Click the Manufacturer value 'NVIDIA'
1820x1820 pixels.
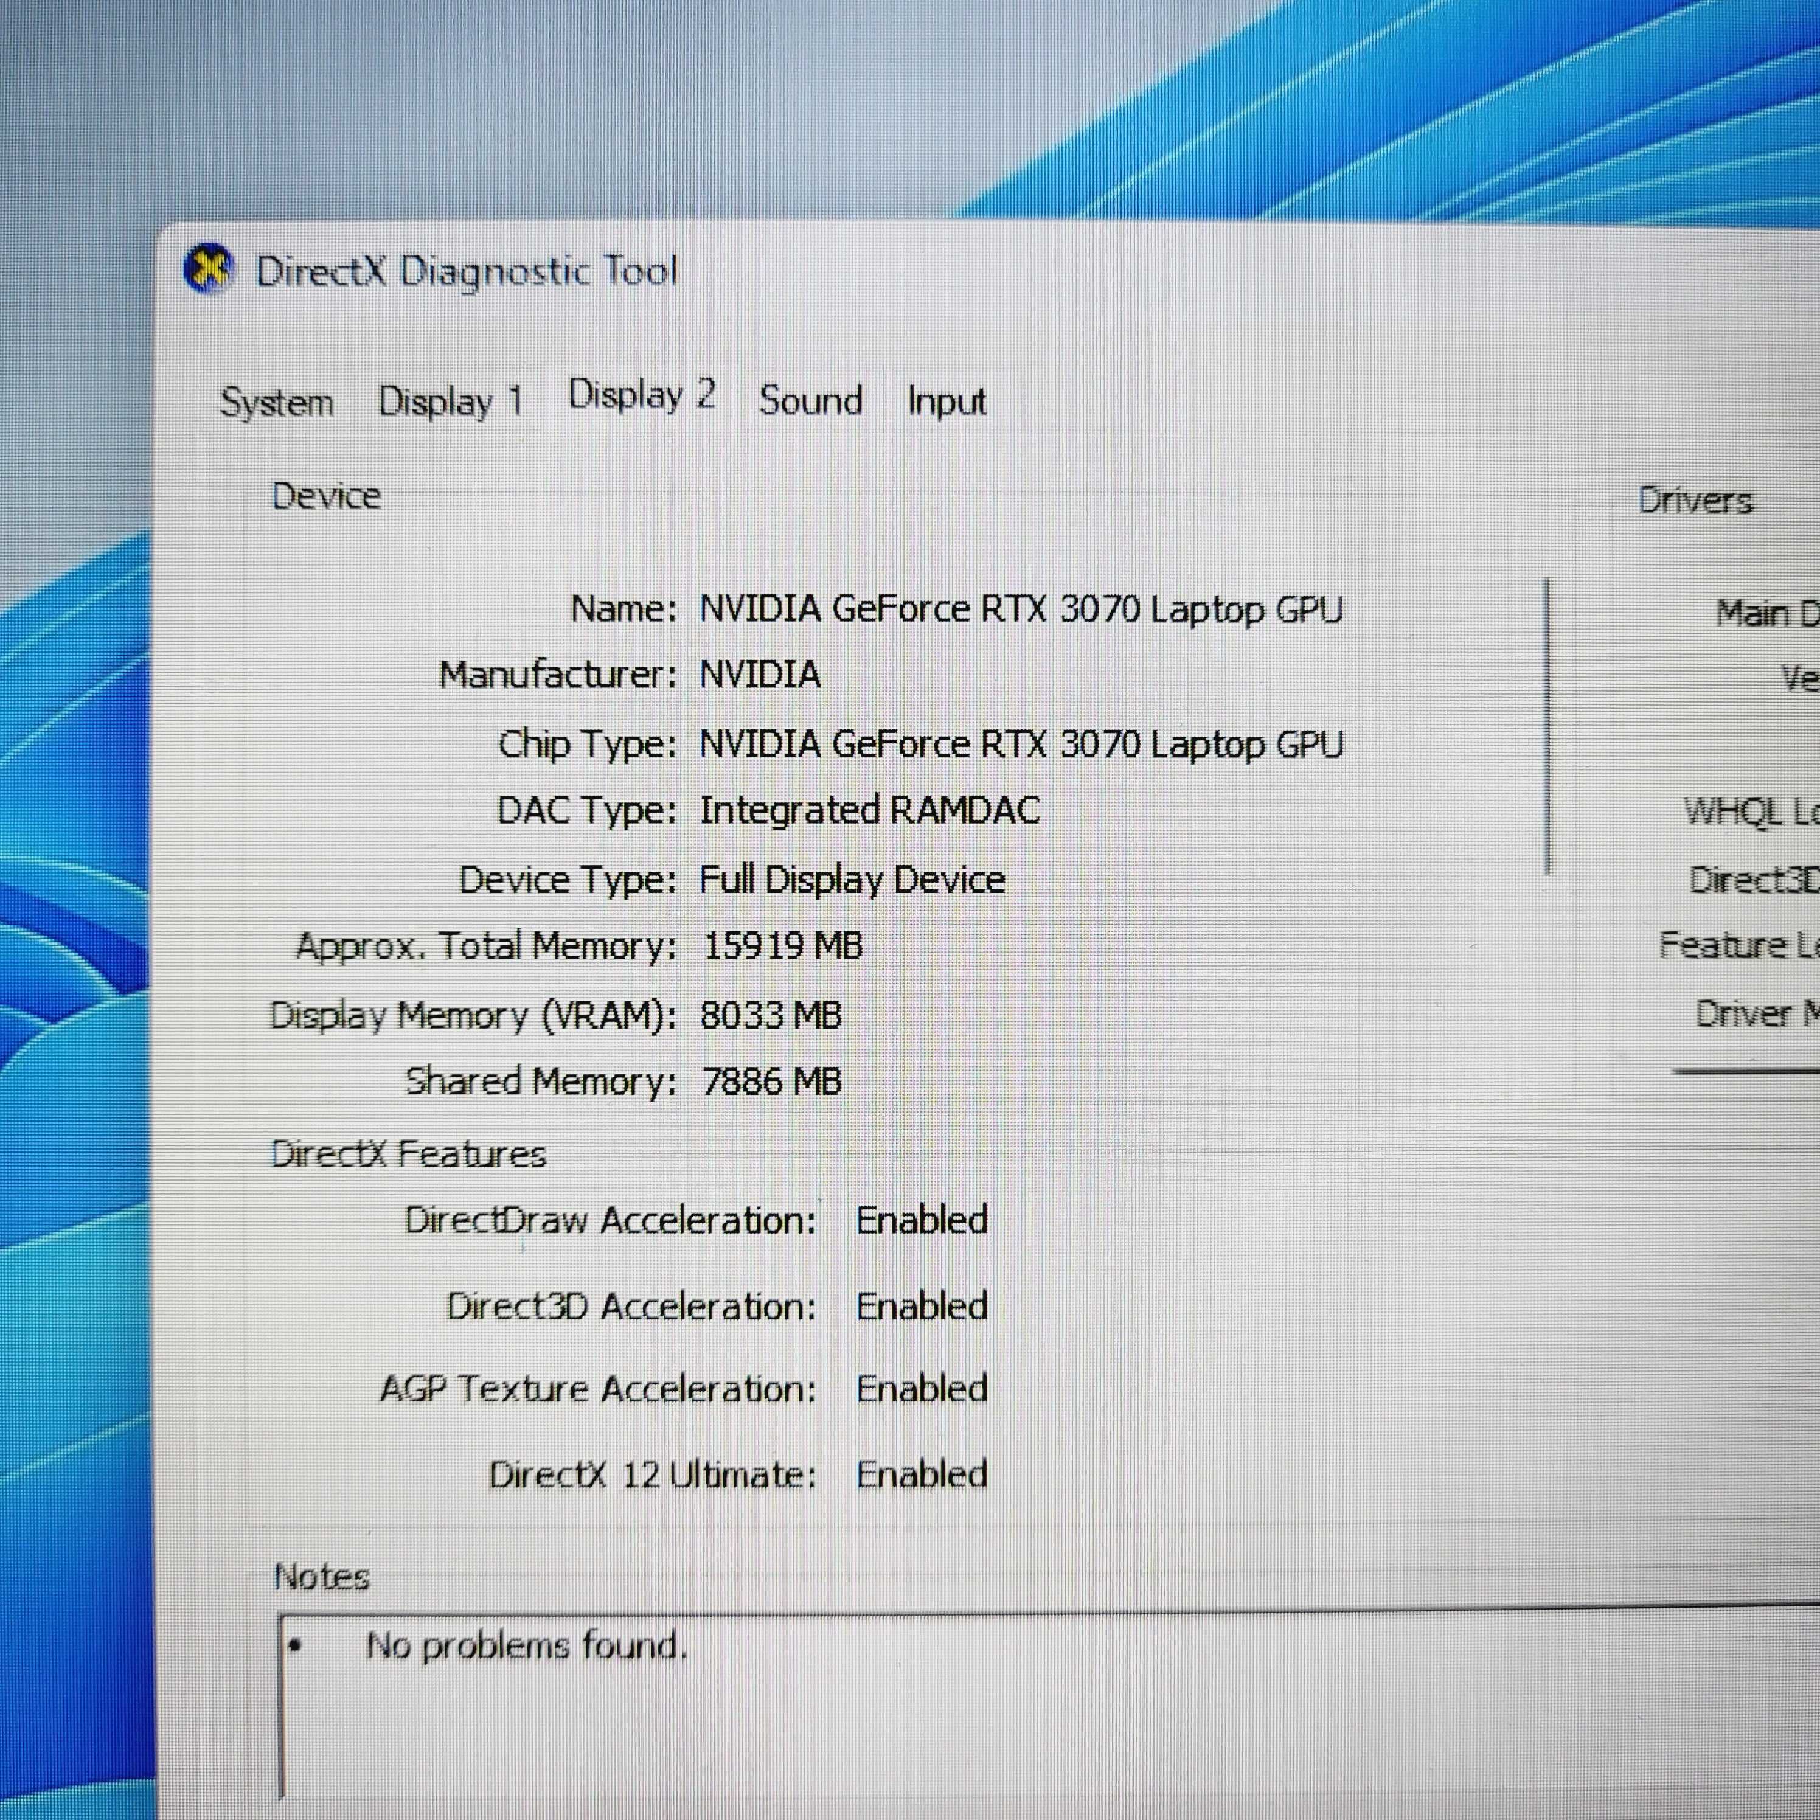click(x=760, y=675)
